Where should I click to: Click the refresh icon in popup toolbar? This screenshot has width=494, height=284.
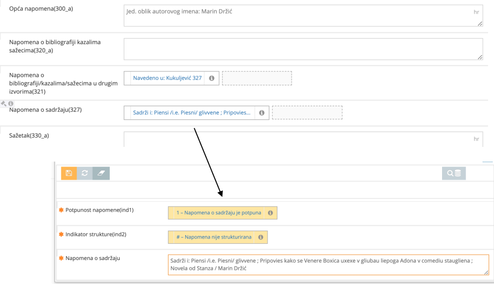click(85, 173)
